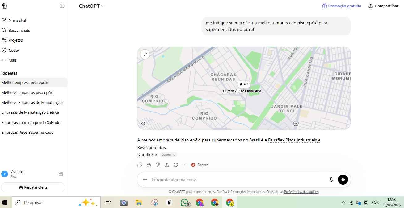The width and height of the screenshot is (404, 208).
Task: Open the ChatGPT model dropdown
Action: (92, 6)
